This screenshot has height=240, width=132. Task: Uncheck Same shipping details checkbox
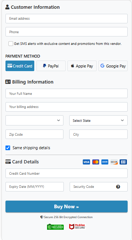(8, 148)
